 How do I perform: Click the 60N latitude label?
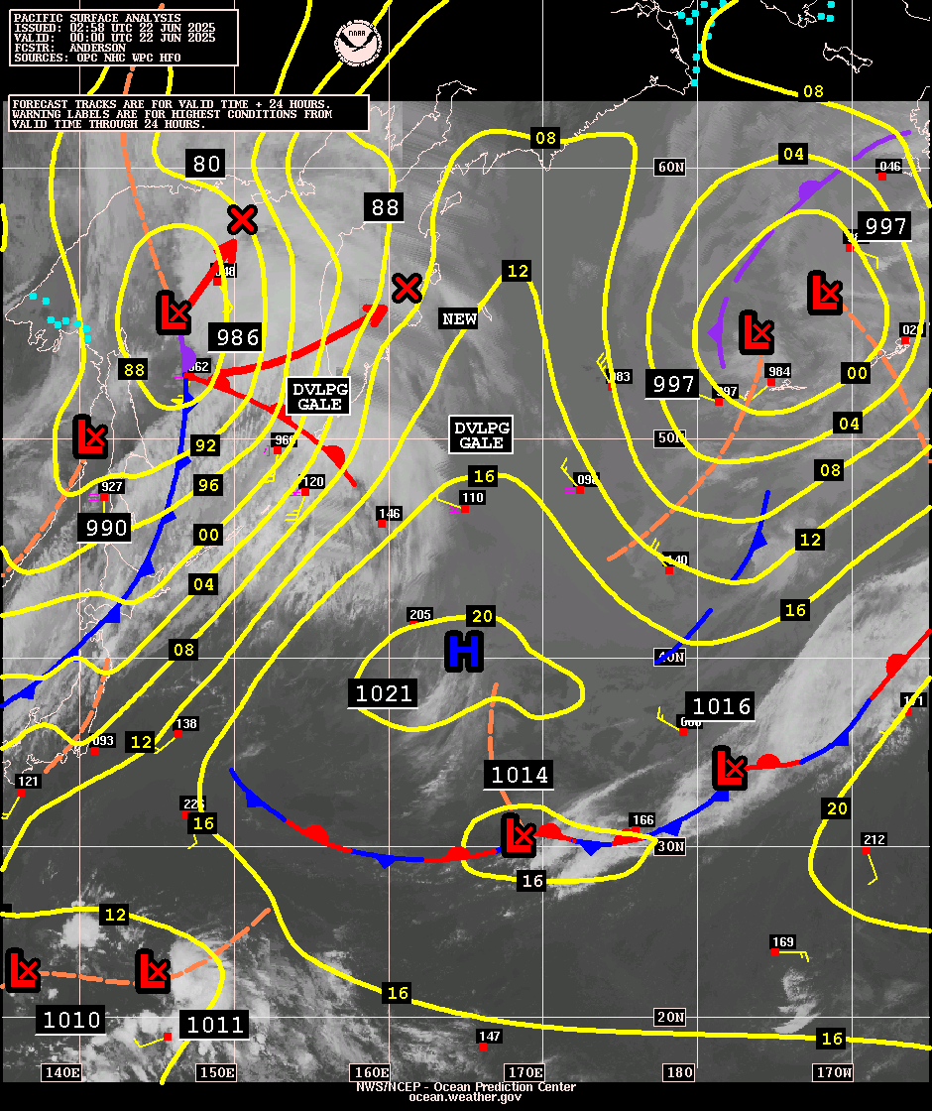pyautogui.click(x=671, y=168)
